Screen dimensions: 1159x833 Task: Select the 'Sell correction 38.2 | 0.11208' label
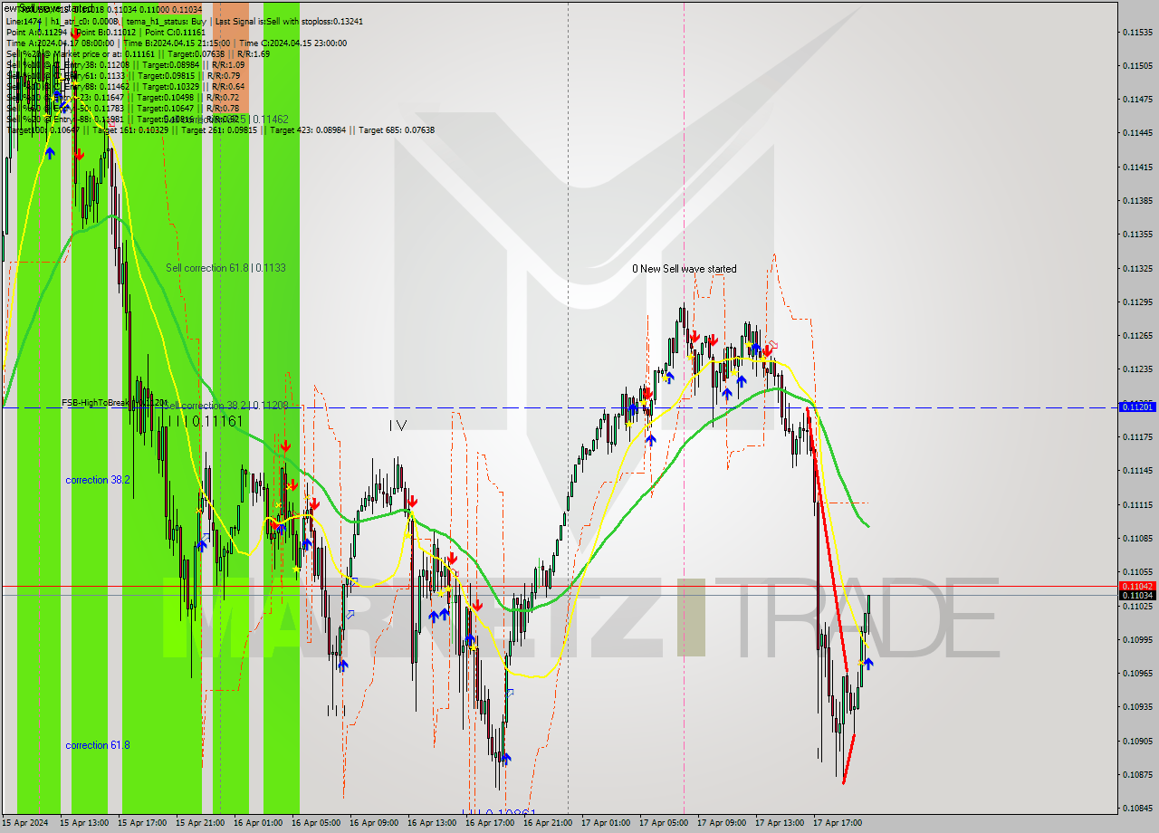coord(226,406)
